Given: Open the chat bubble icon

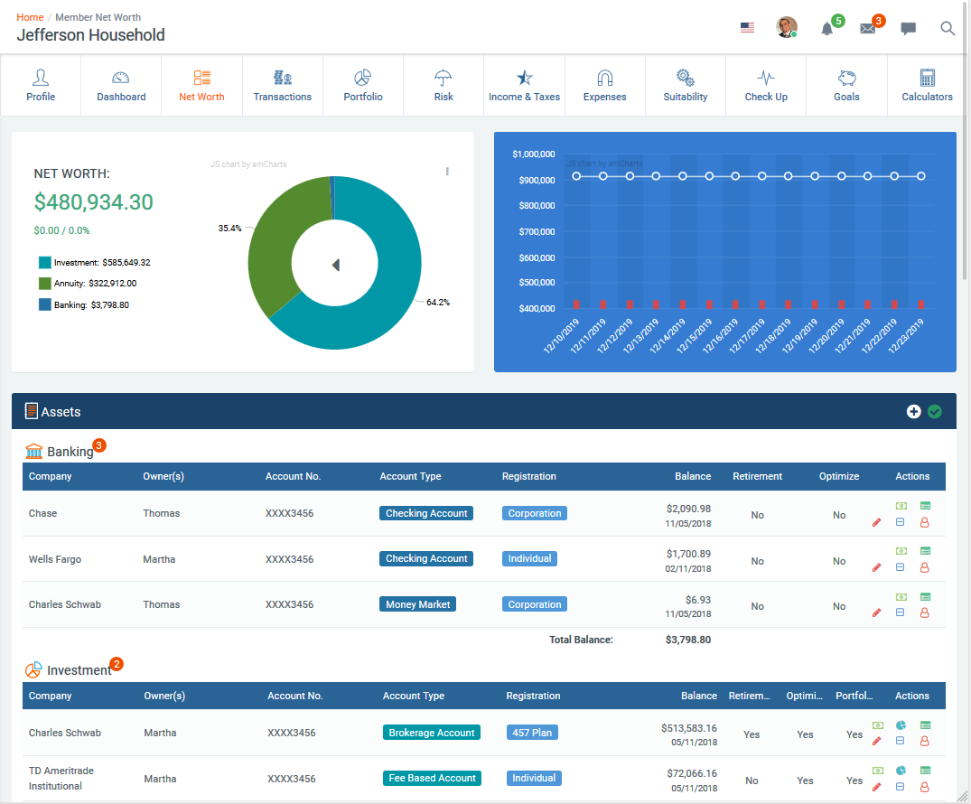Looking at the screenshot, I should [x=908, y=29].
